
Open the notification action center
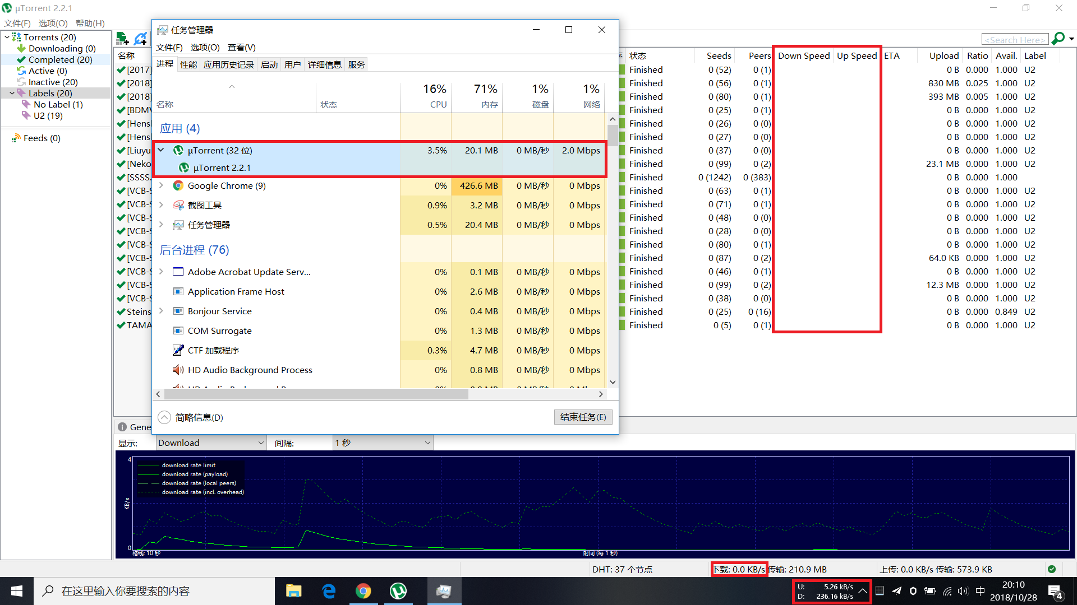[1055, 591]
